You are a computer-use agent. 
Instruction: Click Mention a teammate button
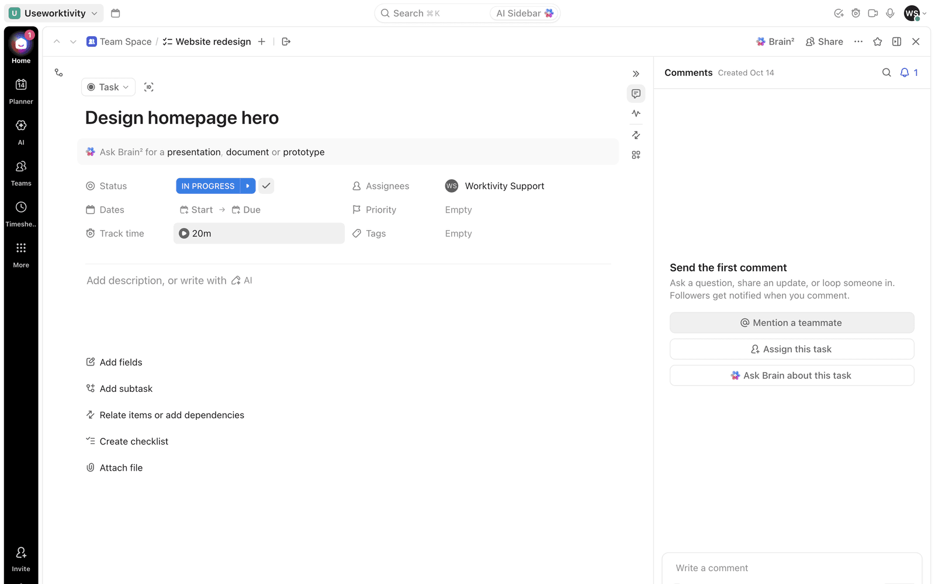792,323
